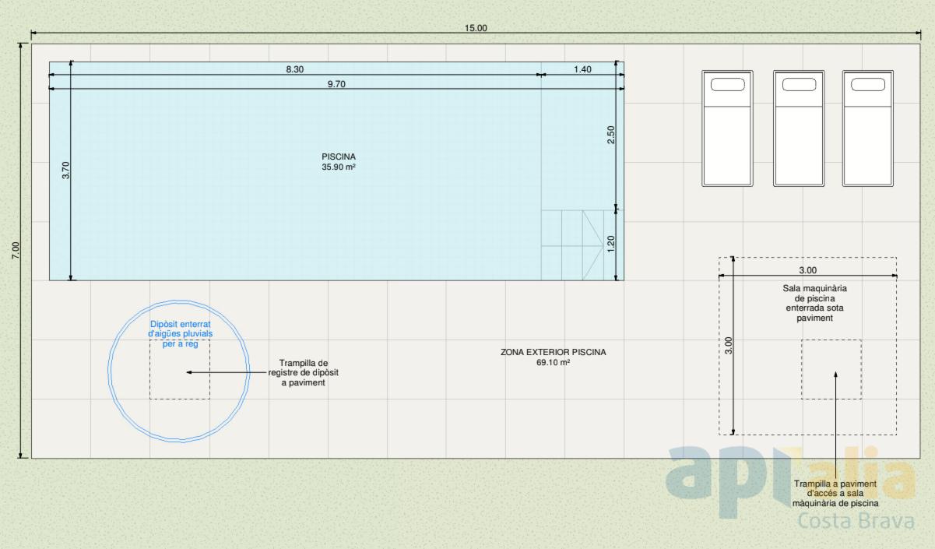This screenshot has height=549, width=935.
Task: Click the 8.30 dimension label
Action: point(294,69)
